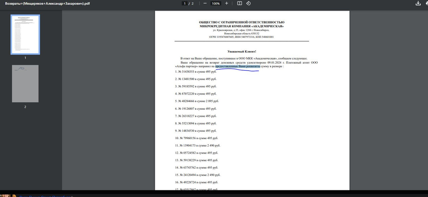The width and height of the screenshot is (428, 197).
Task: Click the PDF file name in the toolbar
Action: [47, 3]
